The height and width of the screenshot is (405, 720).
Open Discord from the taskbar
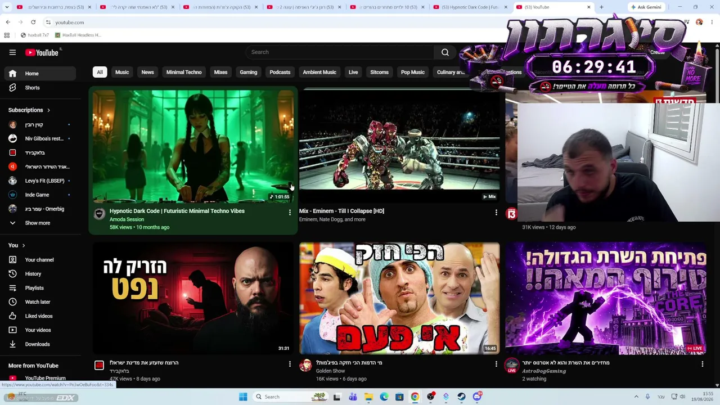(x=477, y=397)
